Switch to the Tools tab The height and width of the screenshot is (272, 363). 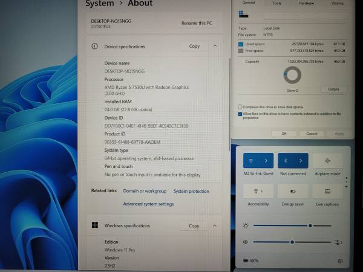point(276,3)
